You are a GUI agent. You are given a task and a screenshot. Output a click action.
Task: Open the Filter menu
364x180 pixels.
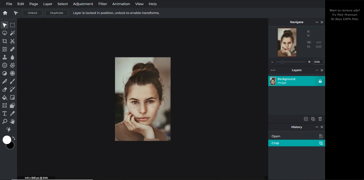pyautogui.click(x=103, y=4)
